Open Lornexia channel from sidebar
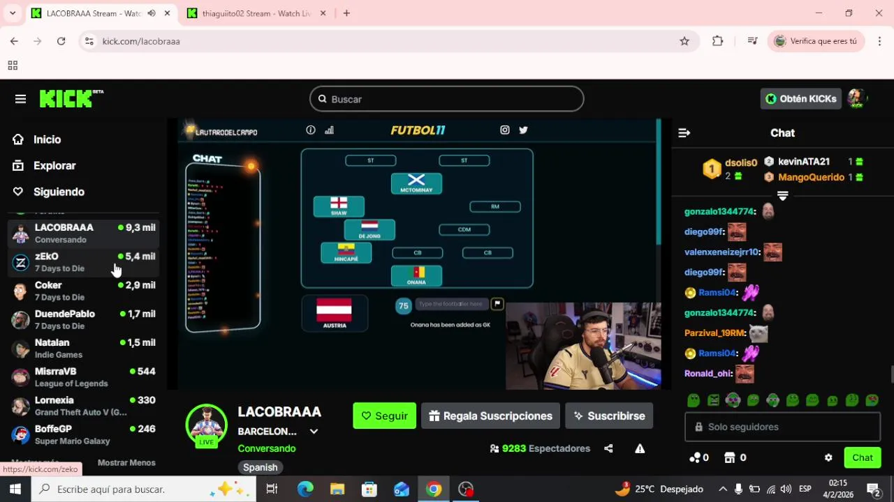Screen dimensions: 894x502 tap(84, 406)
